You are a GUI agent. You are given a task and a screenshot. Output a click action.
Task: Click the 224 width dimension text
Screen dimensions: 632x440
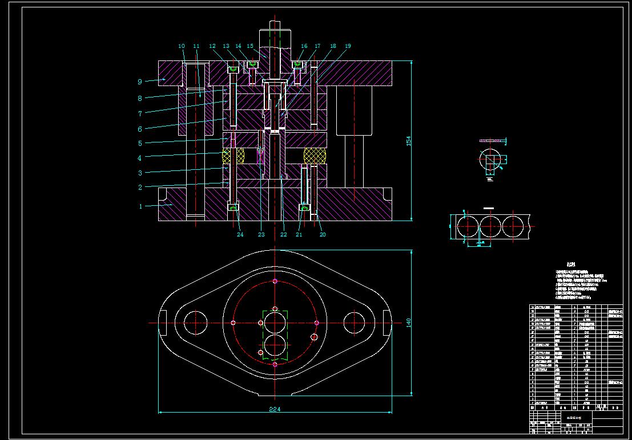(x=275, y=409)
